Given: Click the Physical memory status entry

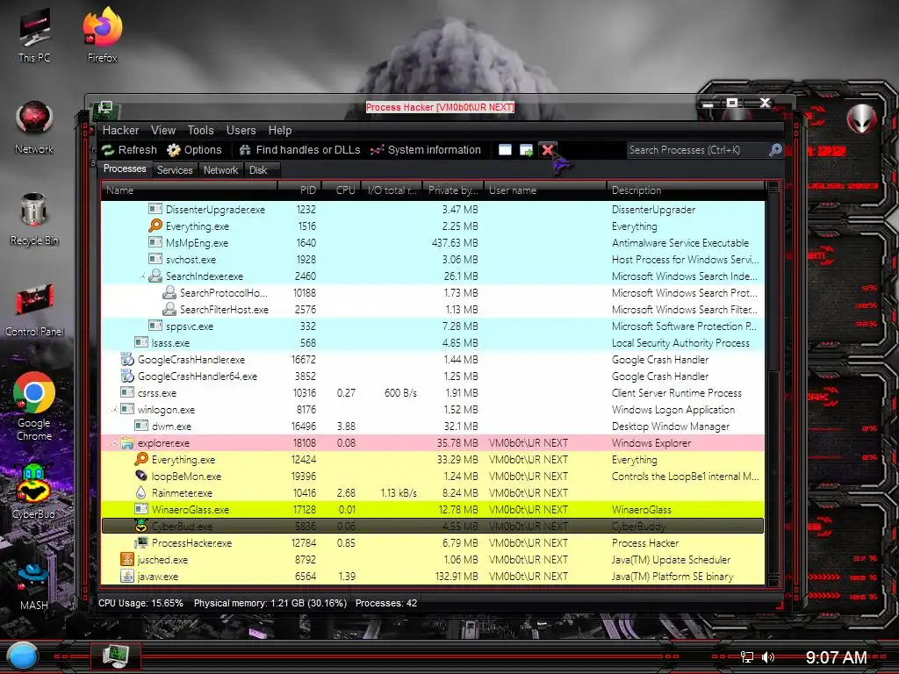Looking at the screenshot, I should (x=270, y=603).
